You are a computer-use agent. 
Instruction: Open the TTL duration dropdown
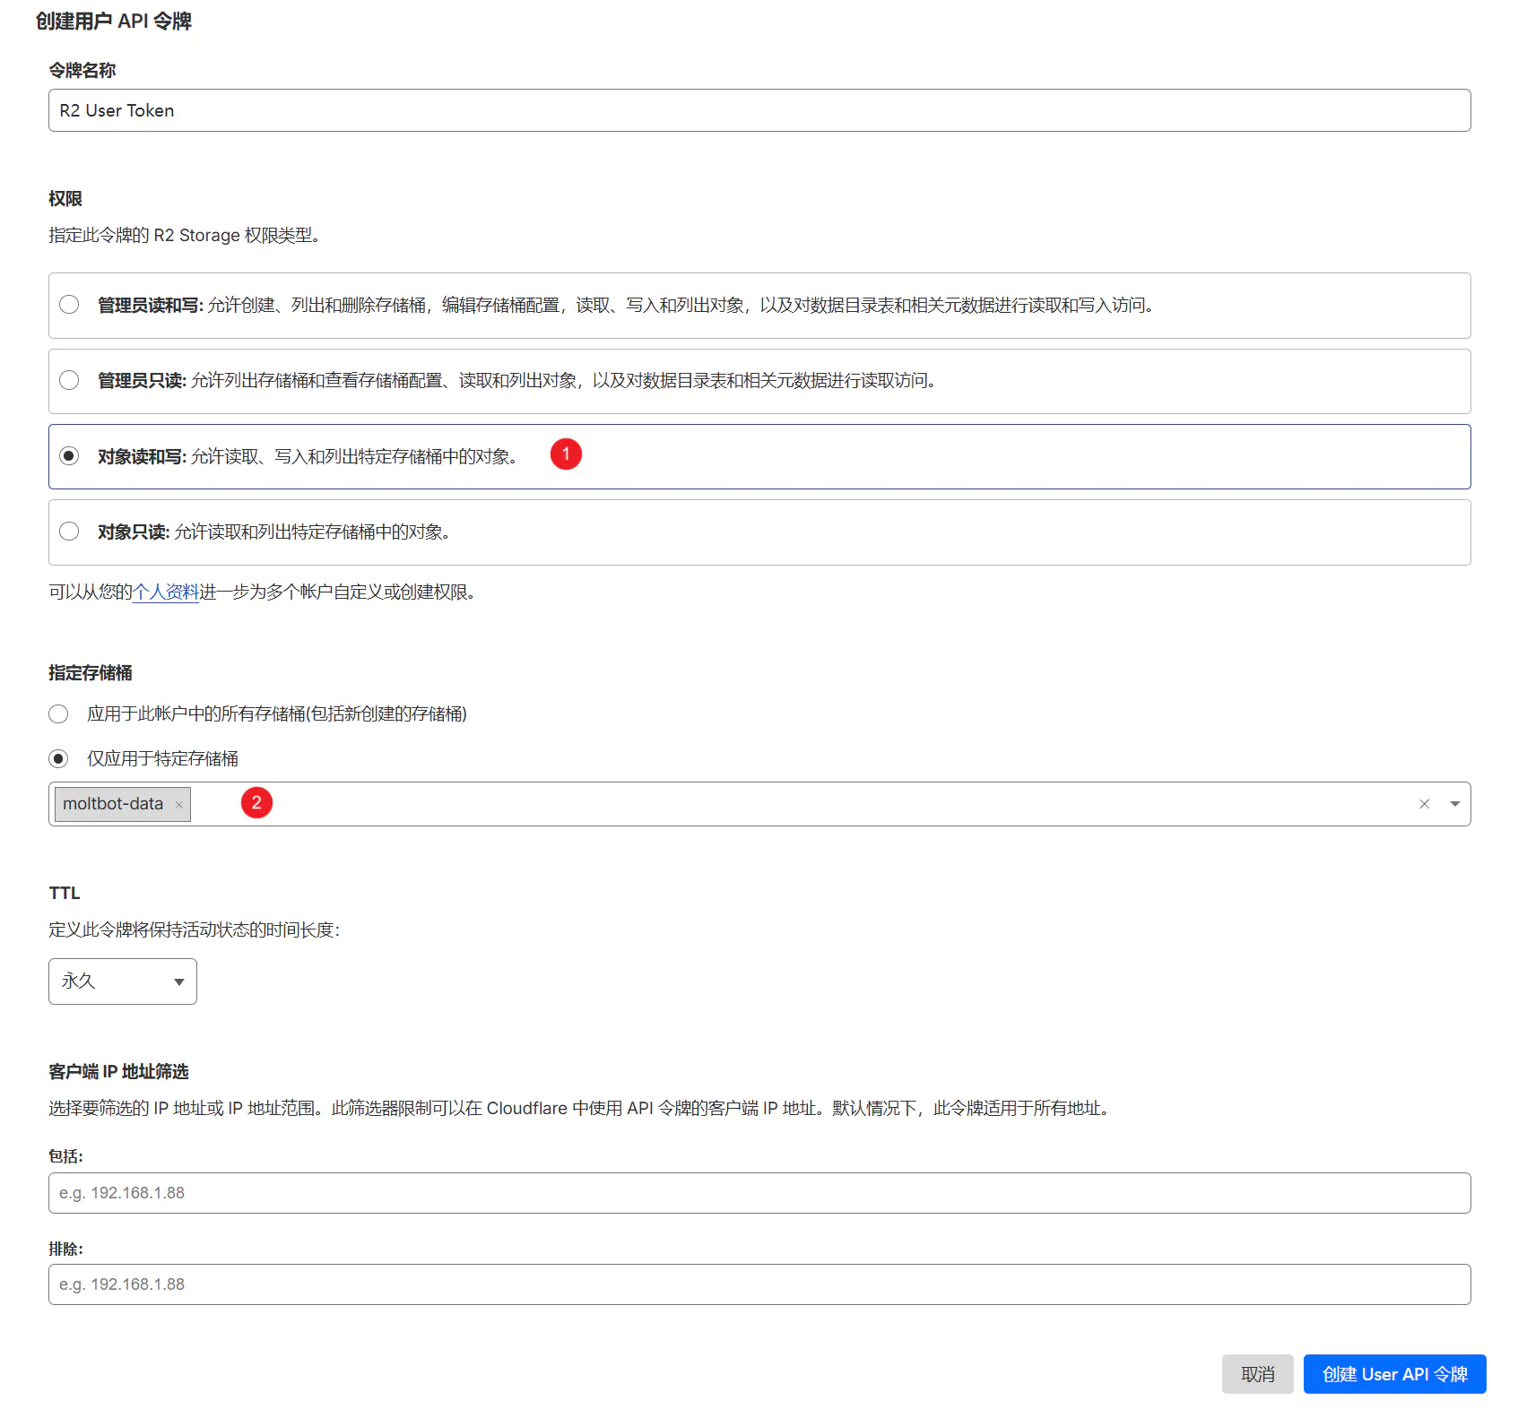123,981
